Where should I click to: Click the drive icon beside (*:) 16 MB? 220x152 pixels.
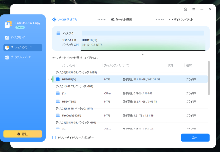coord(58,93)
